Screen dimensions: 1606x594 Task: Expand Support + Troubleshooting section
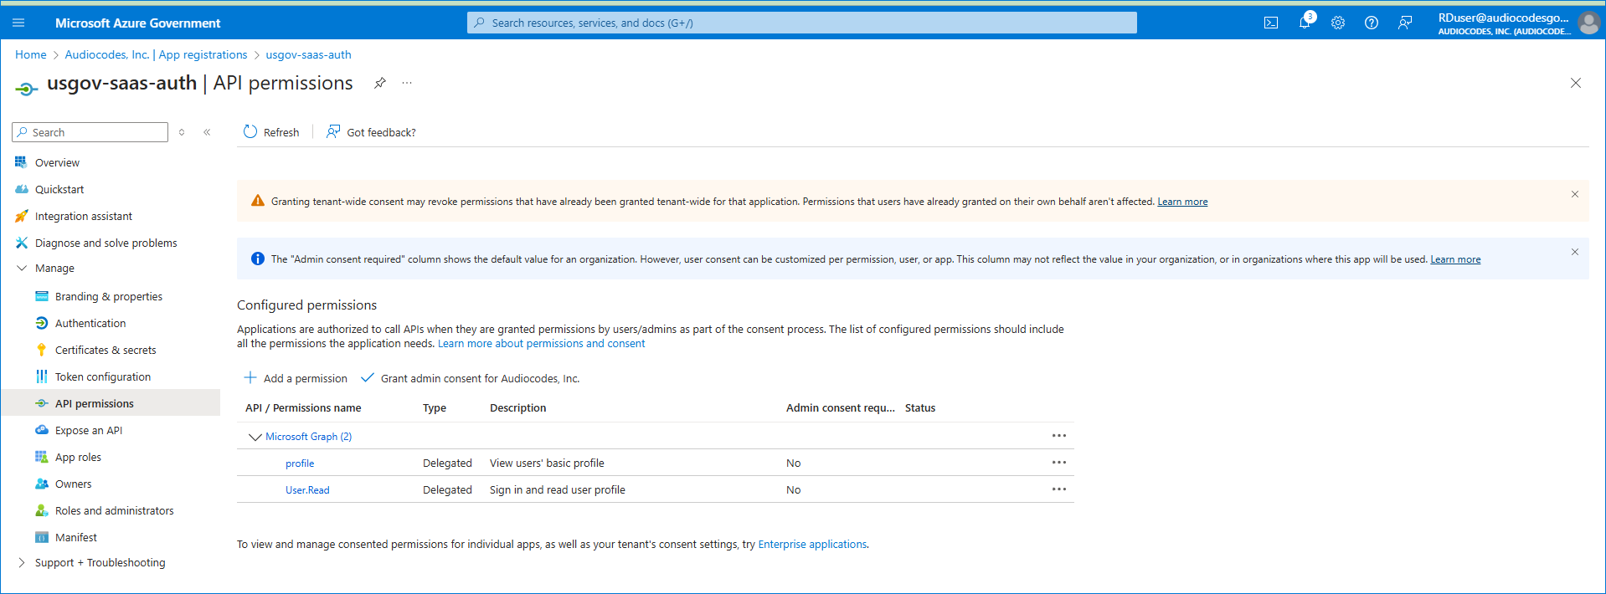pos(22,563)
